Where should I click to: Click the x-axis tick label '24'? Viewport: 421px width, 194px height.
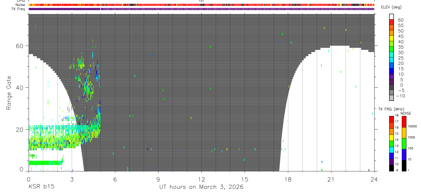[374, 179]
